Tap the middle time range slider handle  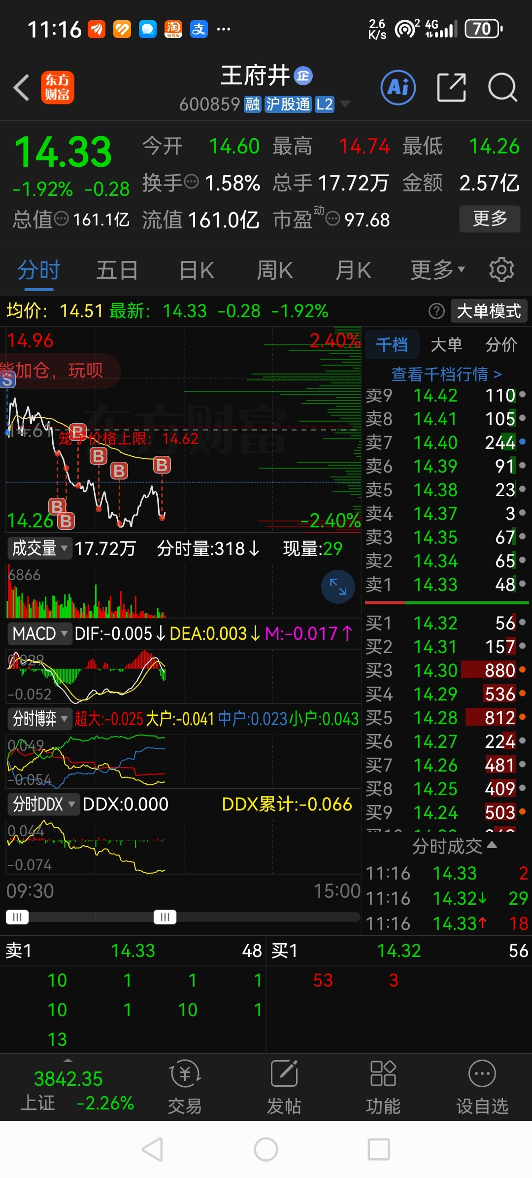pyautogui.click(x=165, y=917)
